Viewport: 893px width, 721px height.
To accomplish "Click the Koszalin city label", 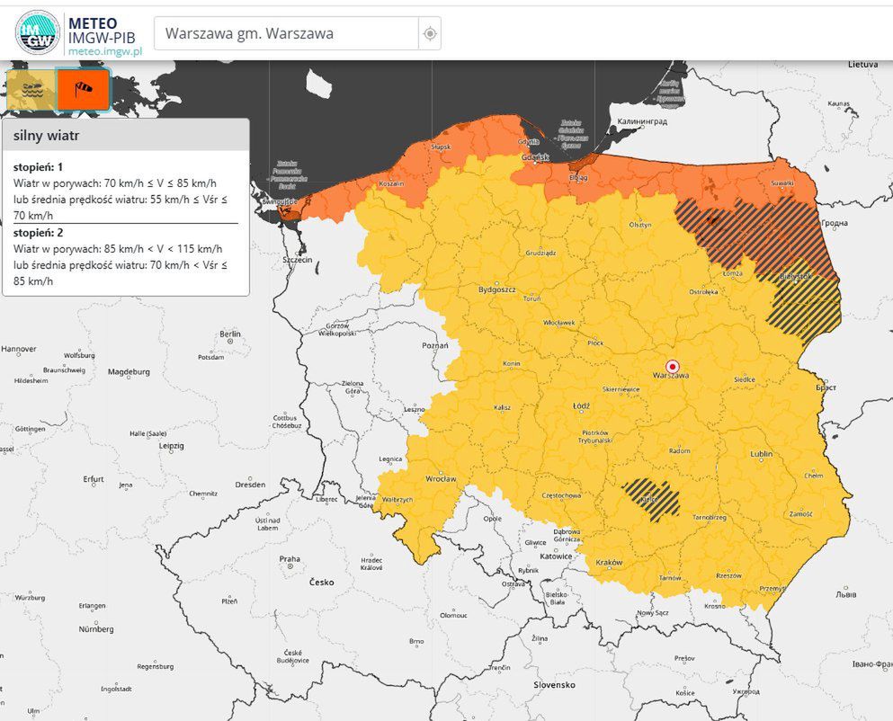I will 391,183.
